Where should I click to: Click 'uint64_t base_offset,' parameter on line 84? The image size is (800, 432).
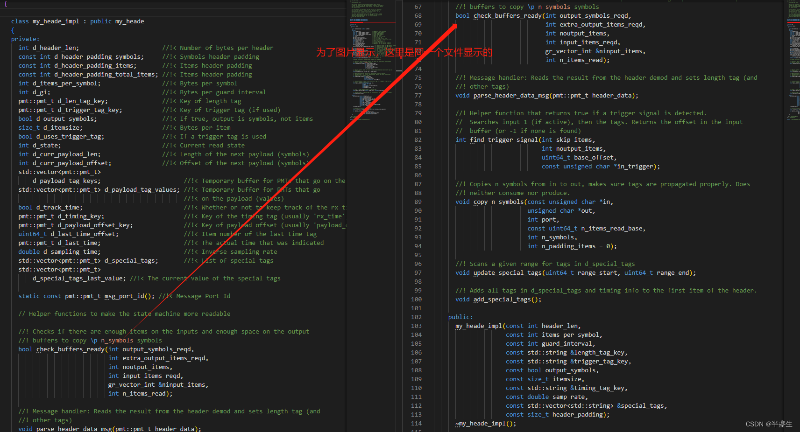tap(579, 158)
